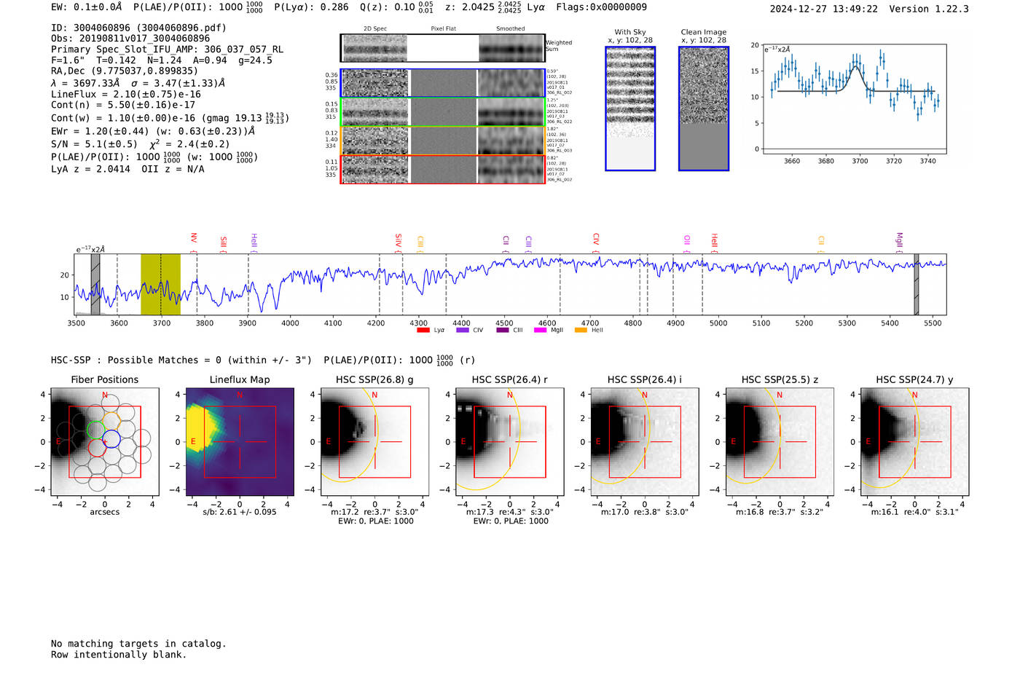The width and height of the screenshot is (1020, 694).
Task: Click the LyA z = 2.0414 text
Action: point(91,169)
